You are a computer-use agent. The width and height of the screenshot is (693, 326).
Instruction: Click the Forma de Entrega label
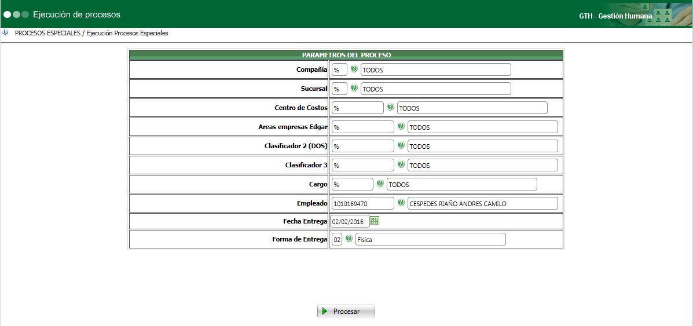(x=300, y=239)
